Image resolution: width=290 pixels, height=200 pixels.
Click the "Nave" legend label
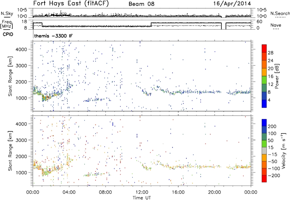275,25
